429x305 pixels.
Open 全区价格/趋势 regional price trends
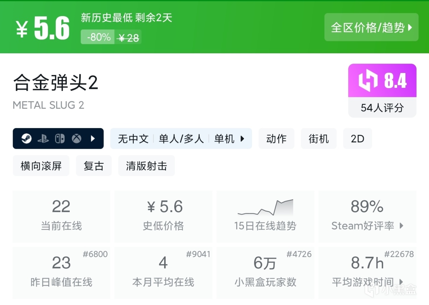click(x=371, y=27)
